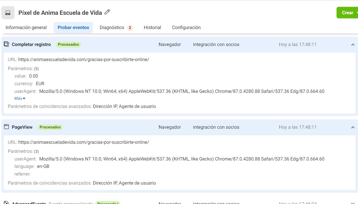Click Parámetros (3) label

click(23, 151)
